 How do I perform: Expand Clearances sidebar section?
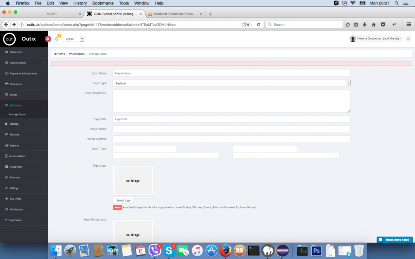[x=24, y=84]
